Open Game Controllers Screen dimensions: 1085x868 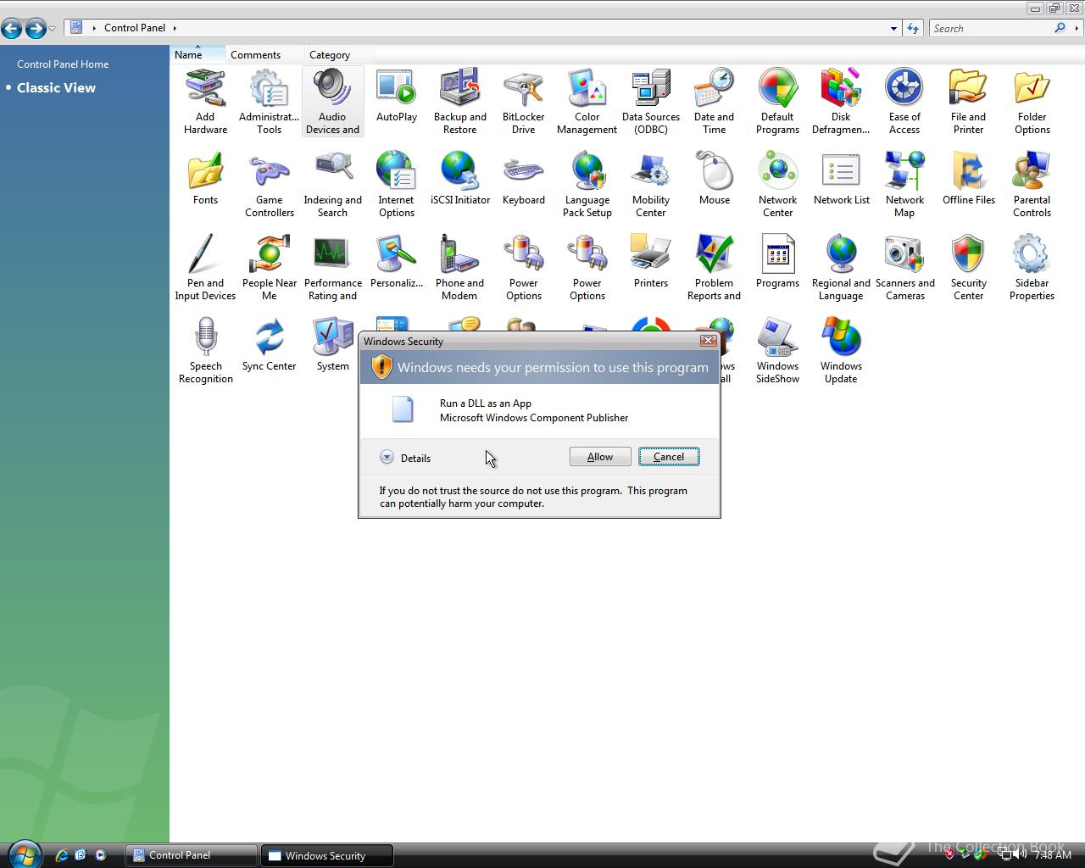click(269, 185)
